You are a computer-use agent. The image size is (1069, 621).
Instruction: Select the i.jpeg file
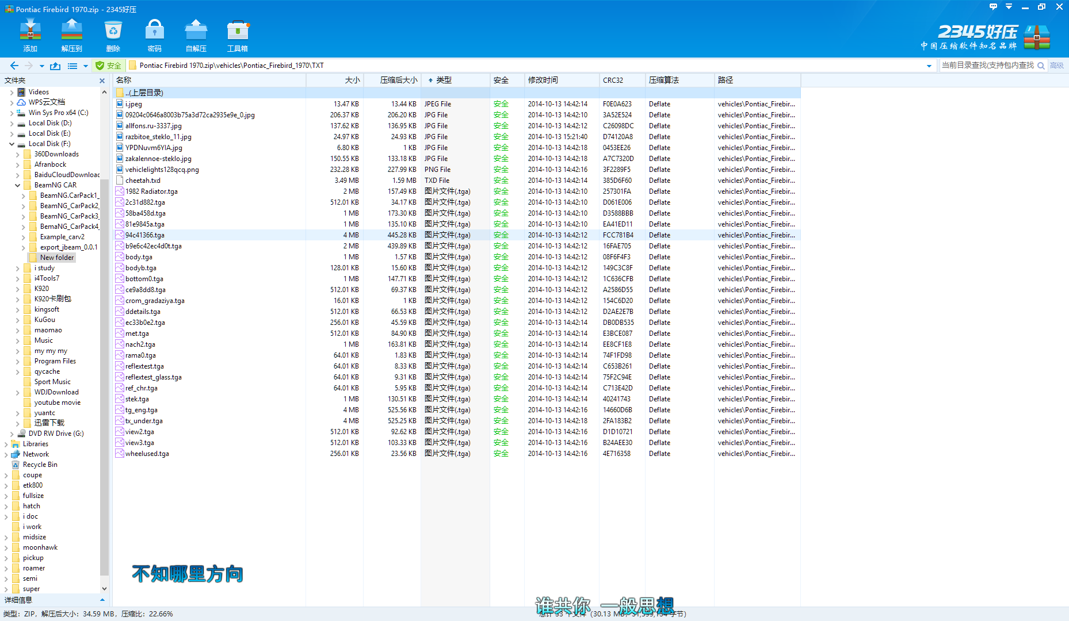133,104
